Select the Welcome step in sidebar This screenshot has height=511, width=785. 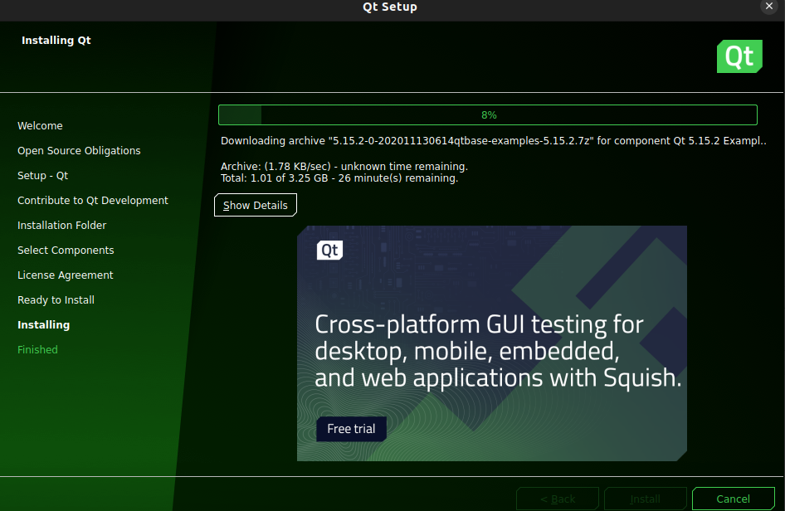click(40, 126)
